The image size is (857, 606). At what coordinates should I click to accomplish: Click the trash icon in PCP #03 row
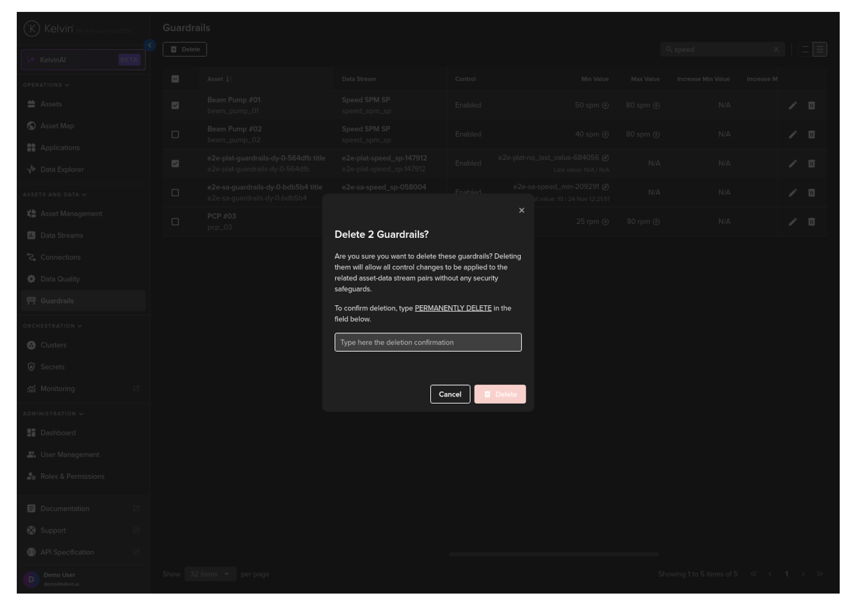pyautogui.click(x=811, y=222)
